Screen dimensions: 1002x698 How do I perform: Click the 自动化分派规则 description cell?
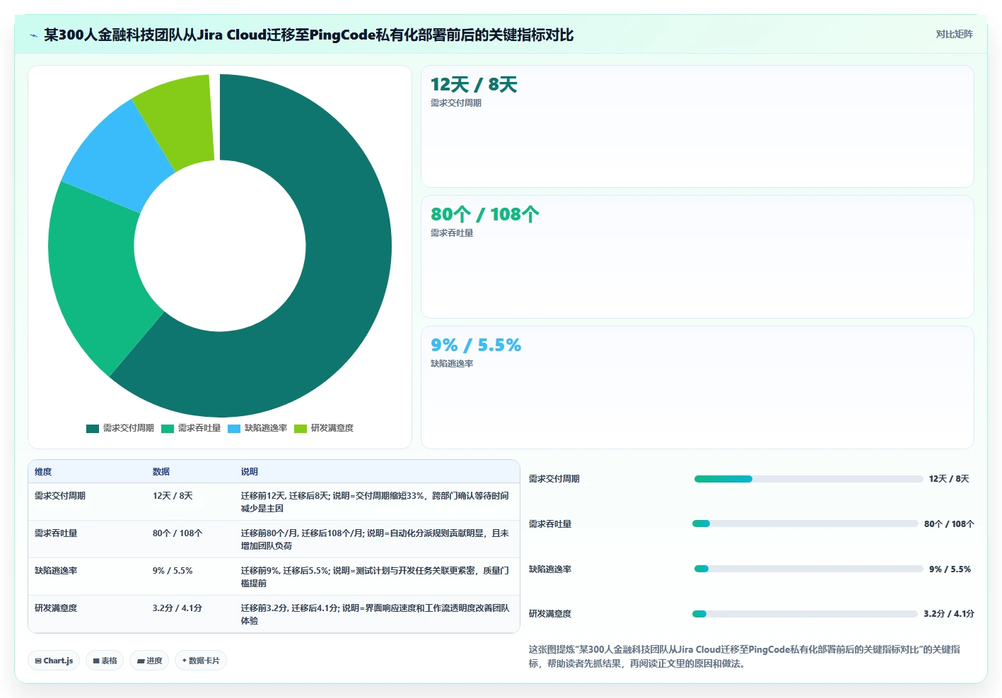pyautogui.click(x=375, y=540)
